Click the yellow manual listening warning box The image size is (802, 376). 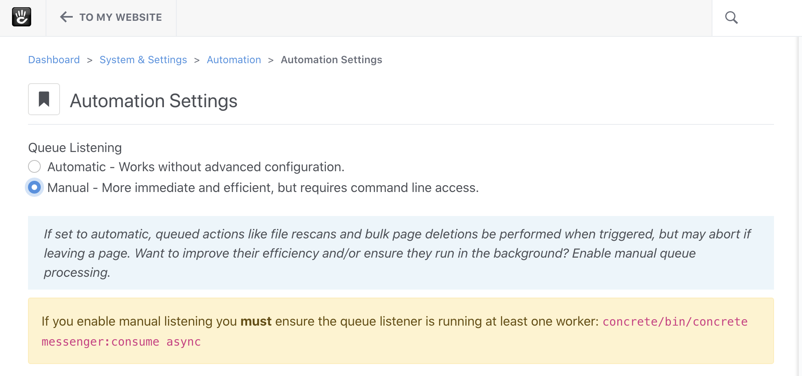pyautogui.click(x=401, y=331)
